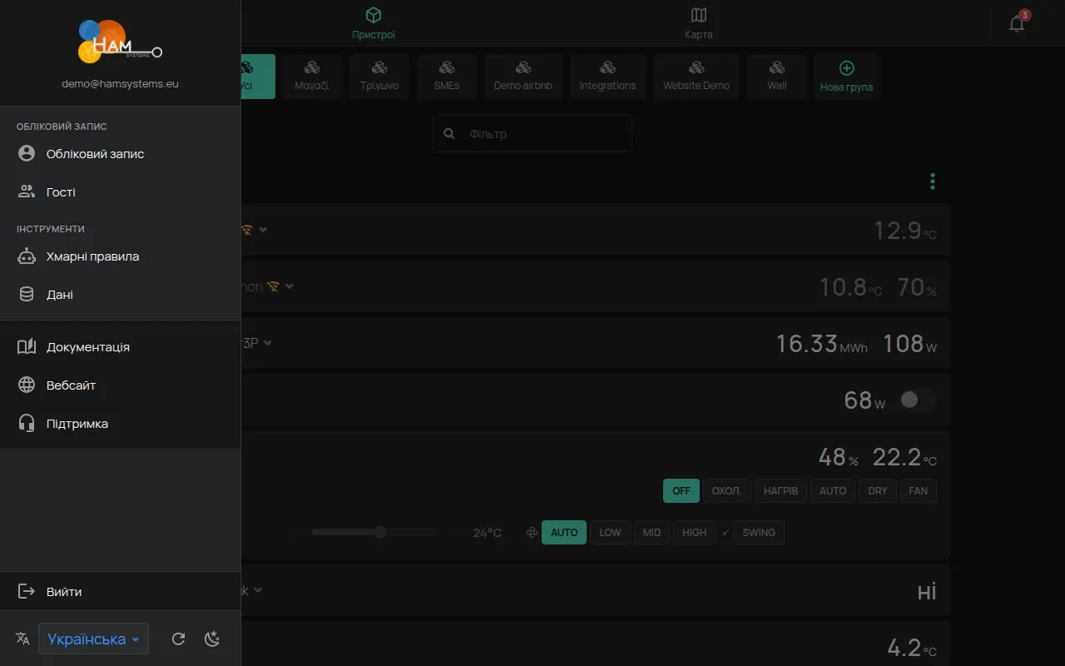Set AC mode to OFF
This screenshot has height=666, width=1065.
pos(681,490)
